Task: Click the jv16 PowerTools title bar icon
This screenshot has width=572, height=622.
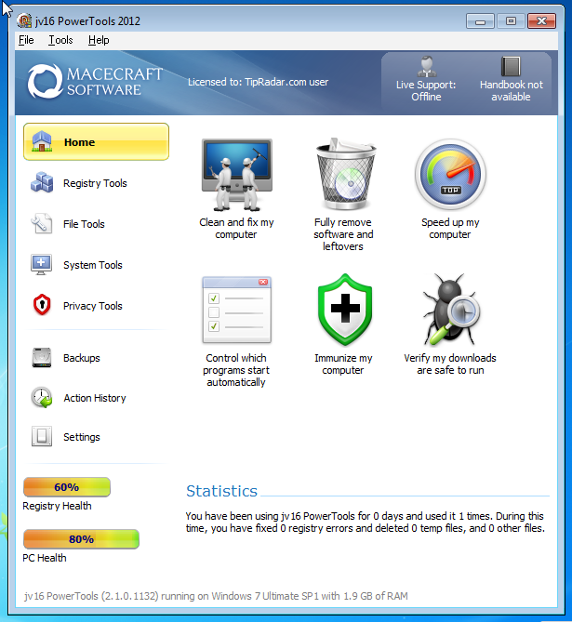Action: tap(24, 20)
